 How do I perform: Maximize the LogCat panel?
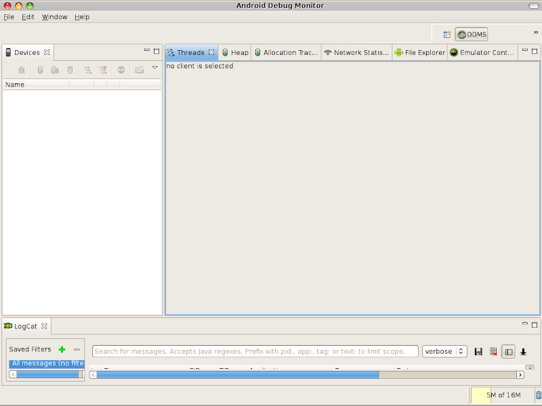(x=535, y=325)
